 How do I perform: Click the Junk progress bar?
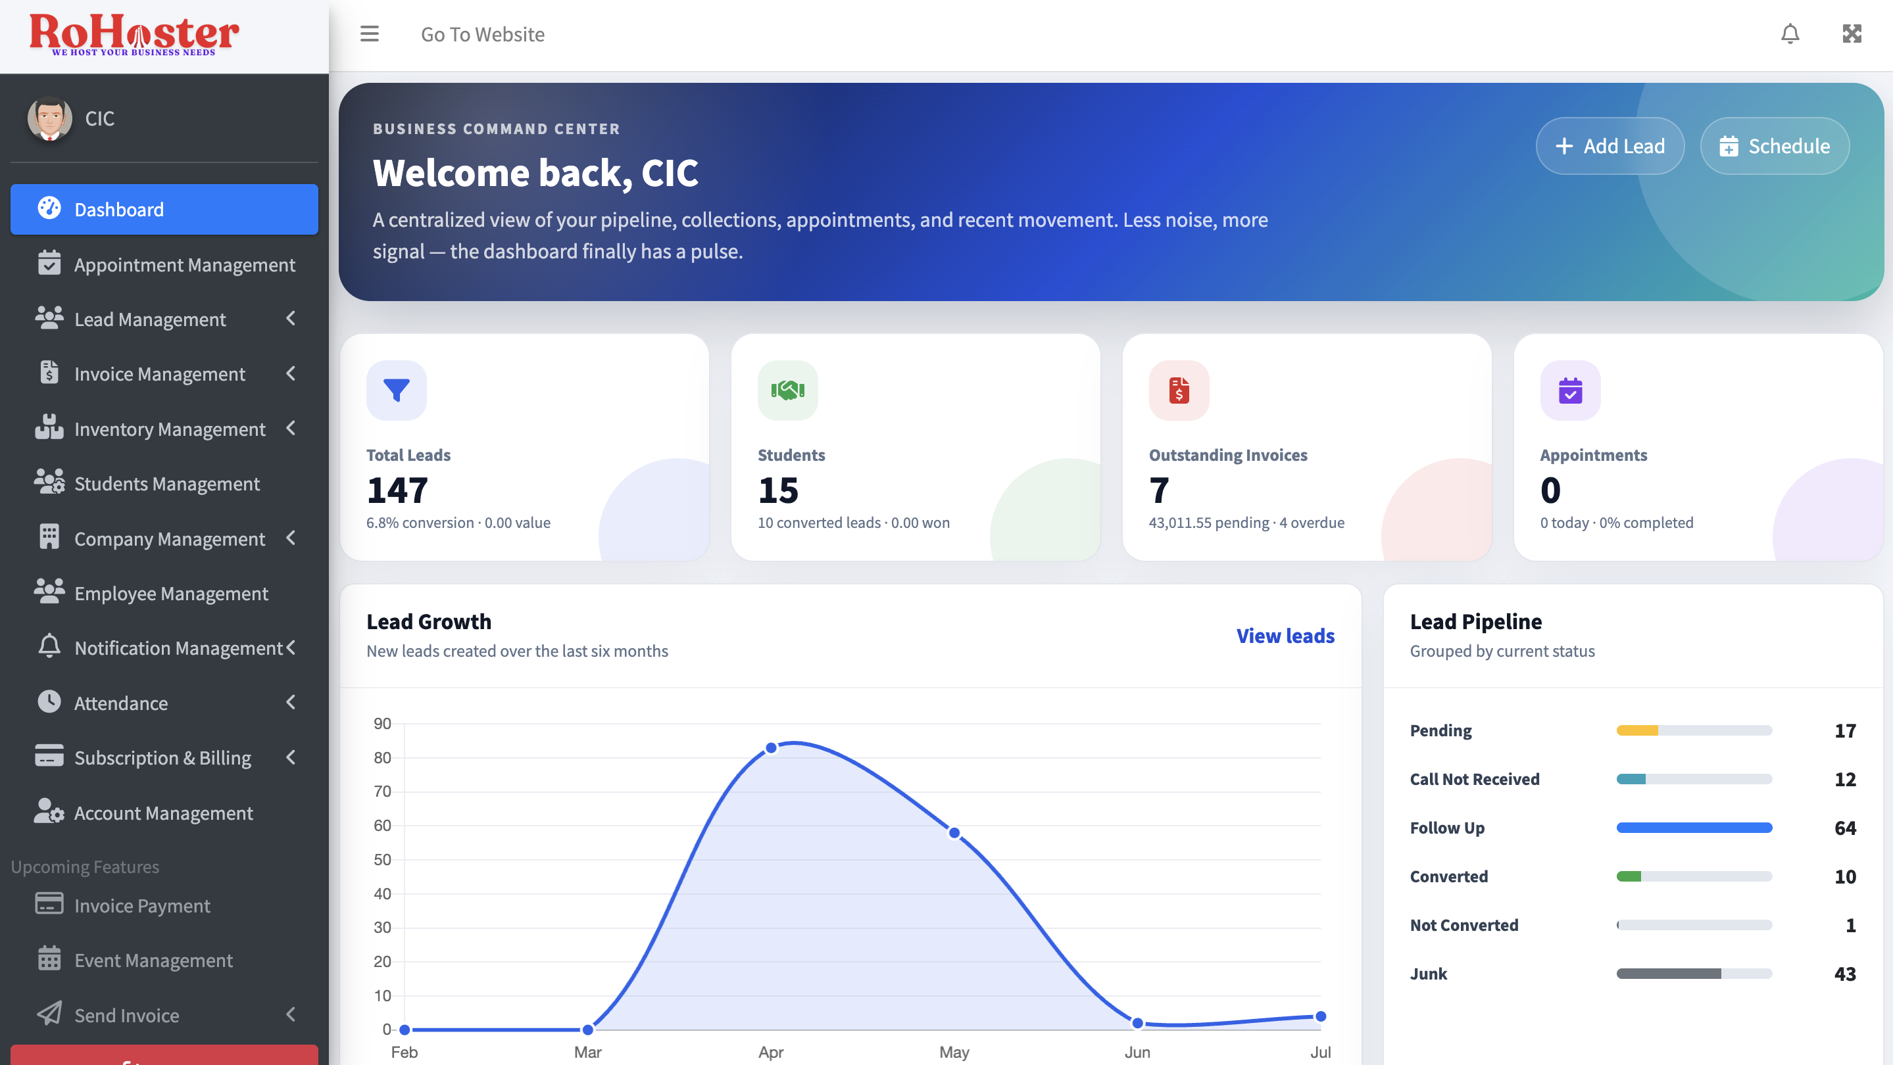pos(1694,973)
